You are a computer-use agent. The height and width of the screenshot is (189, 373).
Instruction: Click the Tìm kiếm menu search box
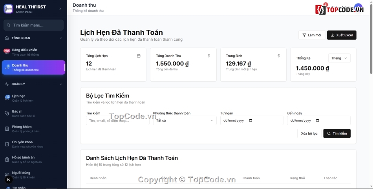pyautogui.click(x=33, y=25)
